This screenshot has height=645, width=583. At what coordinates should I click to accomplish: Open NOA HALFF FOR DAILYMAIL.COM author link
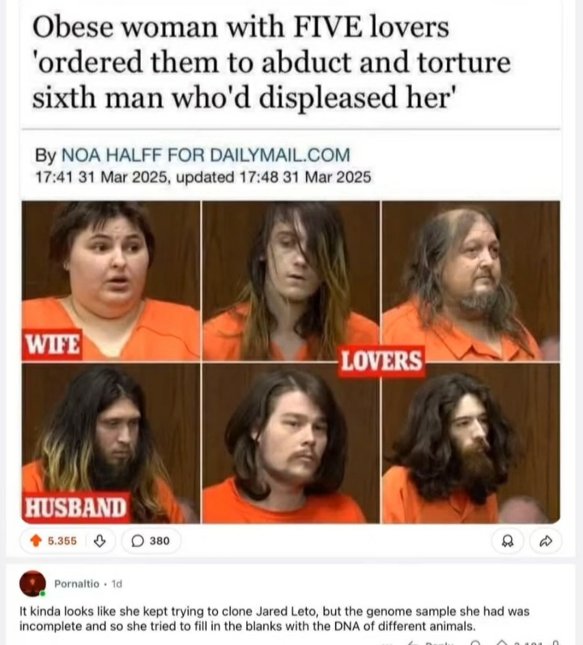coord(206,155)
